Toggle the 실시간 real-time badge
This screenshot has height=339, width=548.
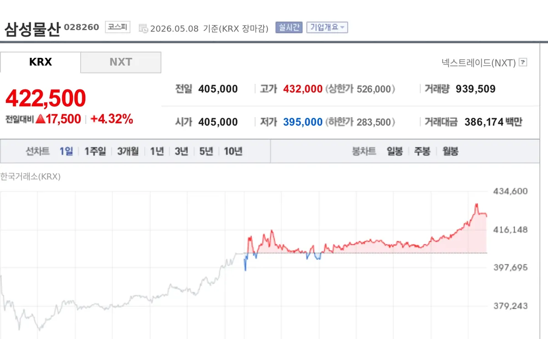(289, 27)
